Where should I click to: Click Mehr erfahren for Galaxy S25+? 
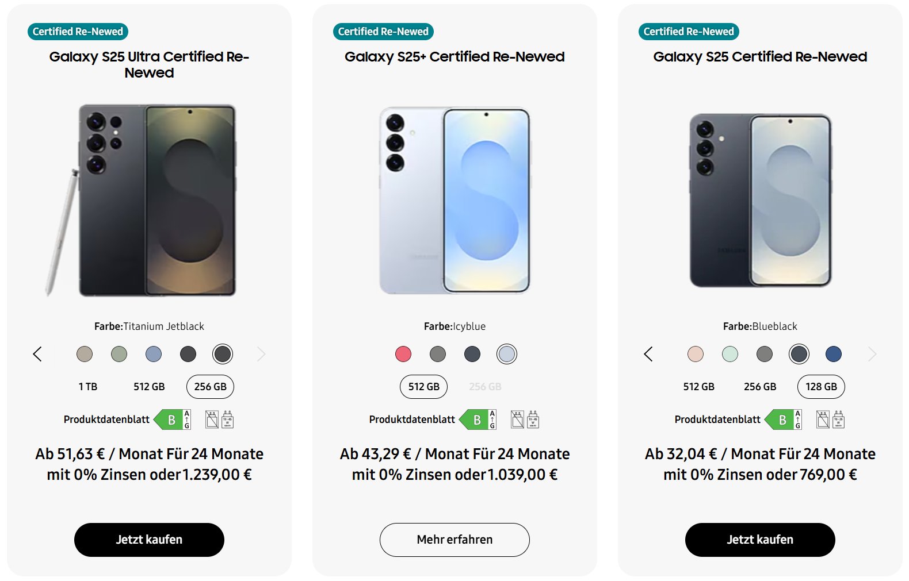pos(454,540)
